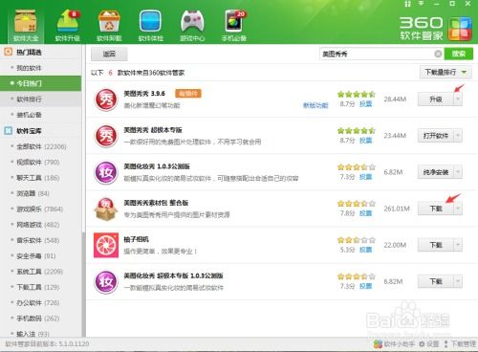This screenshot has height=352, width=478.
Task: Click 下载 for 美图秀秀素材包 整合版
Action: pyautogui.click(x=436, y=209)
